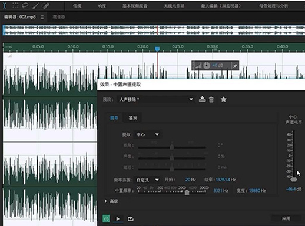Click the effect dialog title 效果 - 中置声道提取
The height and width of the screenshot is (226, 305).
(x=120, y=85)
